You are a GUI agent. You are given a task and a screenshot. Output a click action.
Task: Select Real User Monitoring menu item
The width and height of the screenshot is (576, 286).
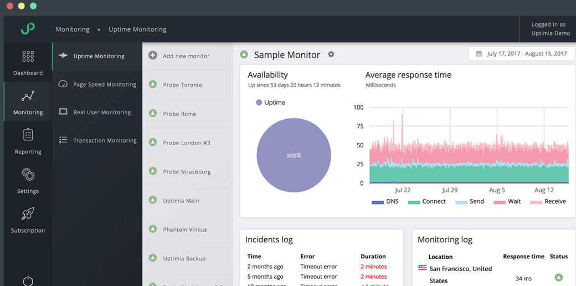click(x=102, y=112)
